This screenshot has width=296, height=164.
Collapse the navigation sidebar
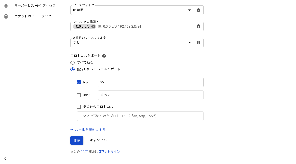(x=6, y=158)
